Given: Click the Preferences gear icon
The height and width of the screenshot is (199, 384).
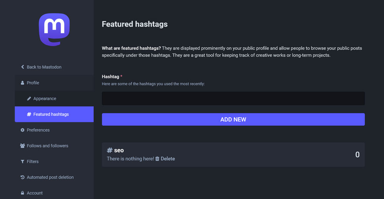Looking at the screenshot, I should (23, 130).
